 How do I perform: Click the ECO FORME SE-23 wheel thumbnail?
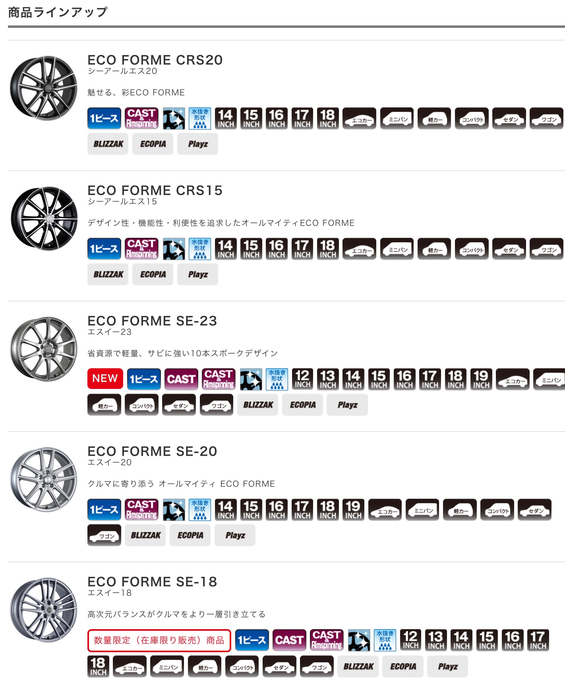[44, 349]
